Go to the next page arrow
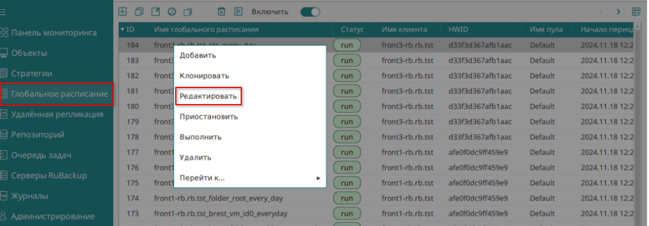Viewport: 649px width, 226px height. click(x=619, y=12)
